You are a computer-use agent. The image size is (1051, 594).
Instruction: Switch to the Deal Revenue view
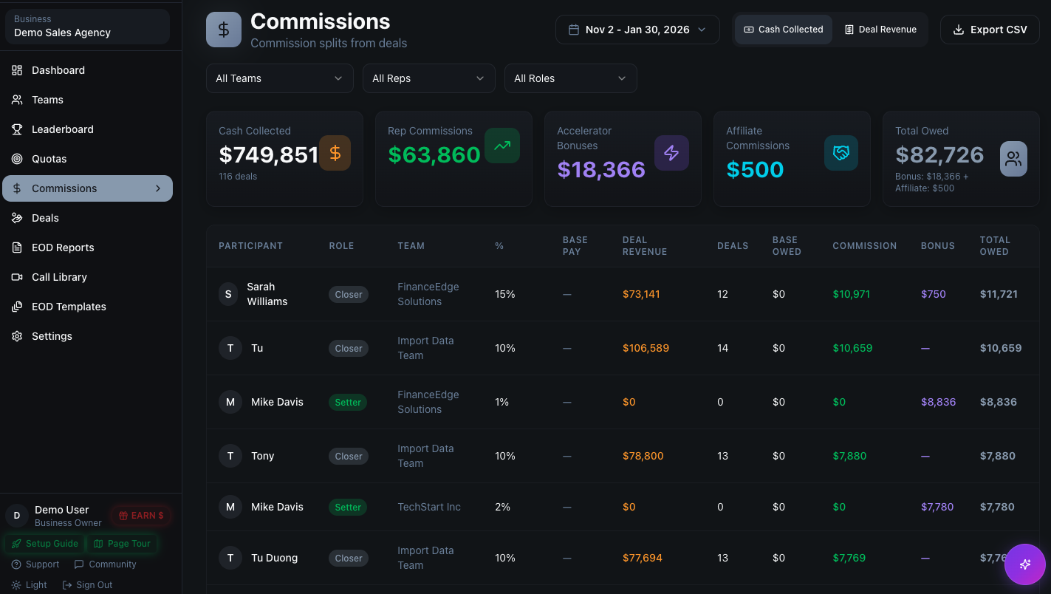pyautogui.click(x=880, y=29)
